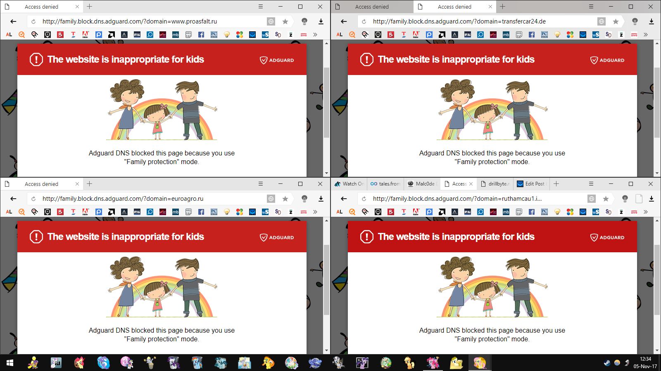This screenshot has width=661, height=371.
Task: Open downloads in the proasfalt.ru window
Action: [321, 21]
